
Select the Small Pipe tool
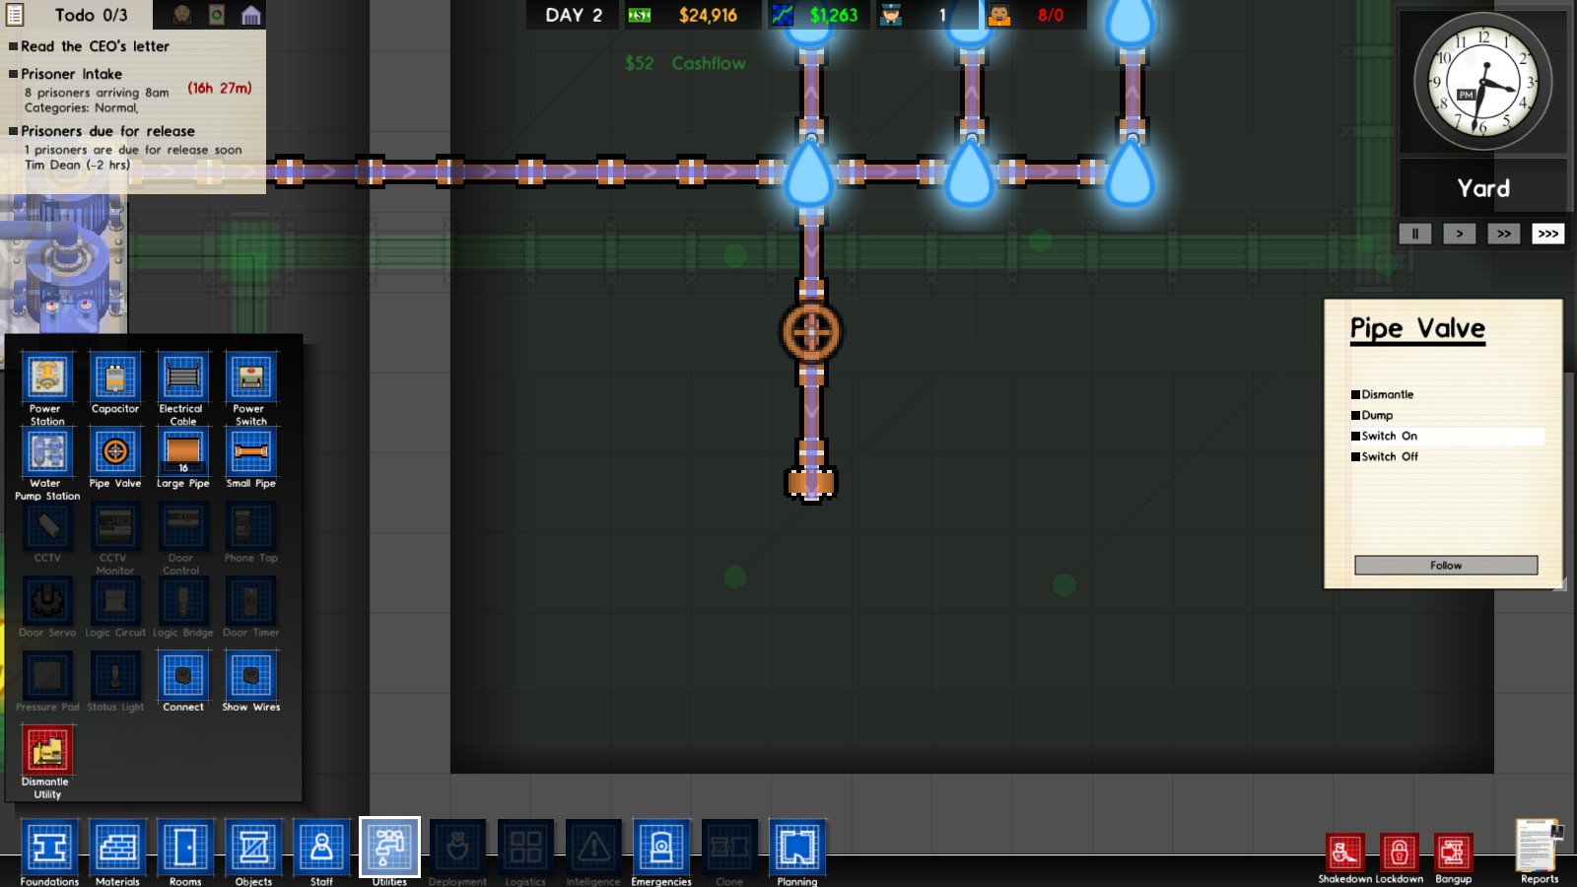(250, 453)
